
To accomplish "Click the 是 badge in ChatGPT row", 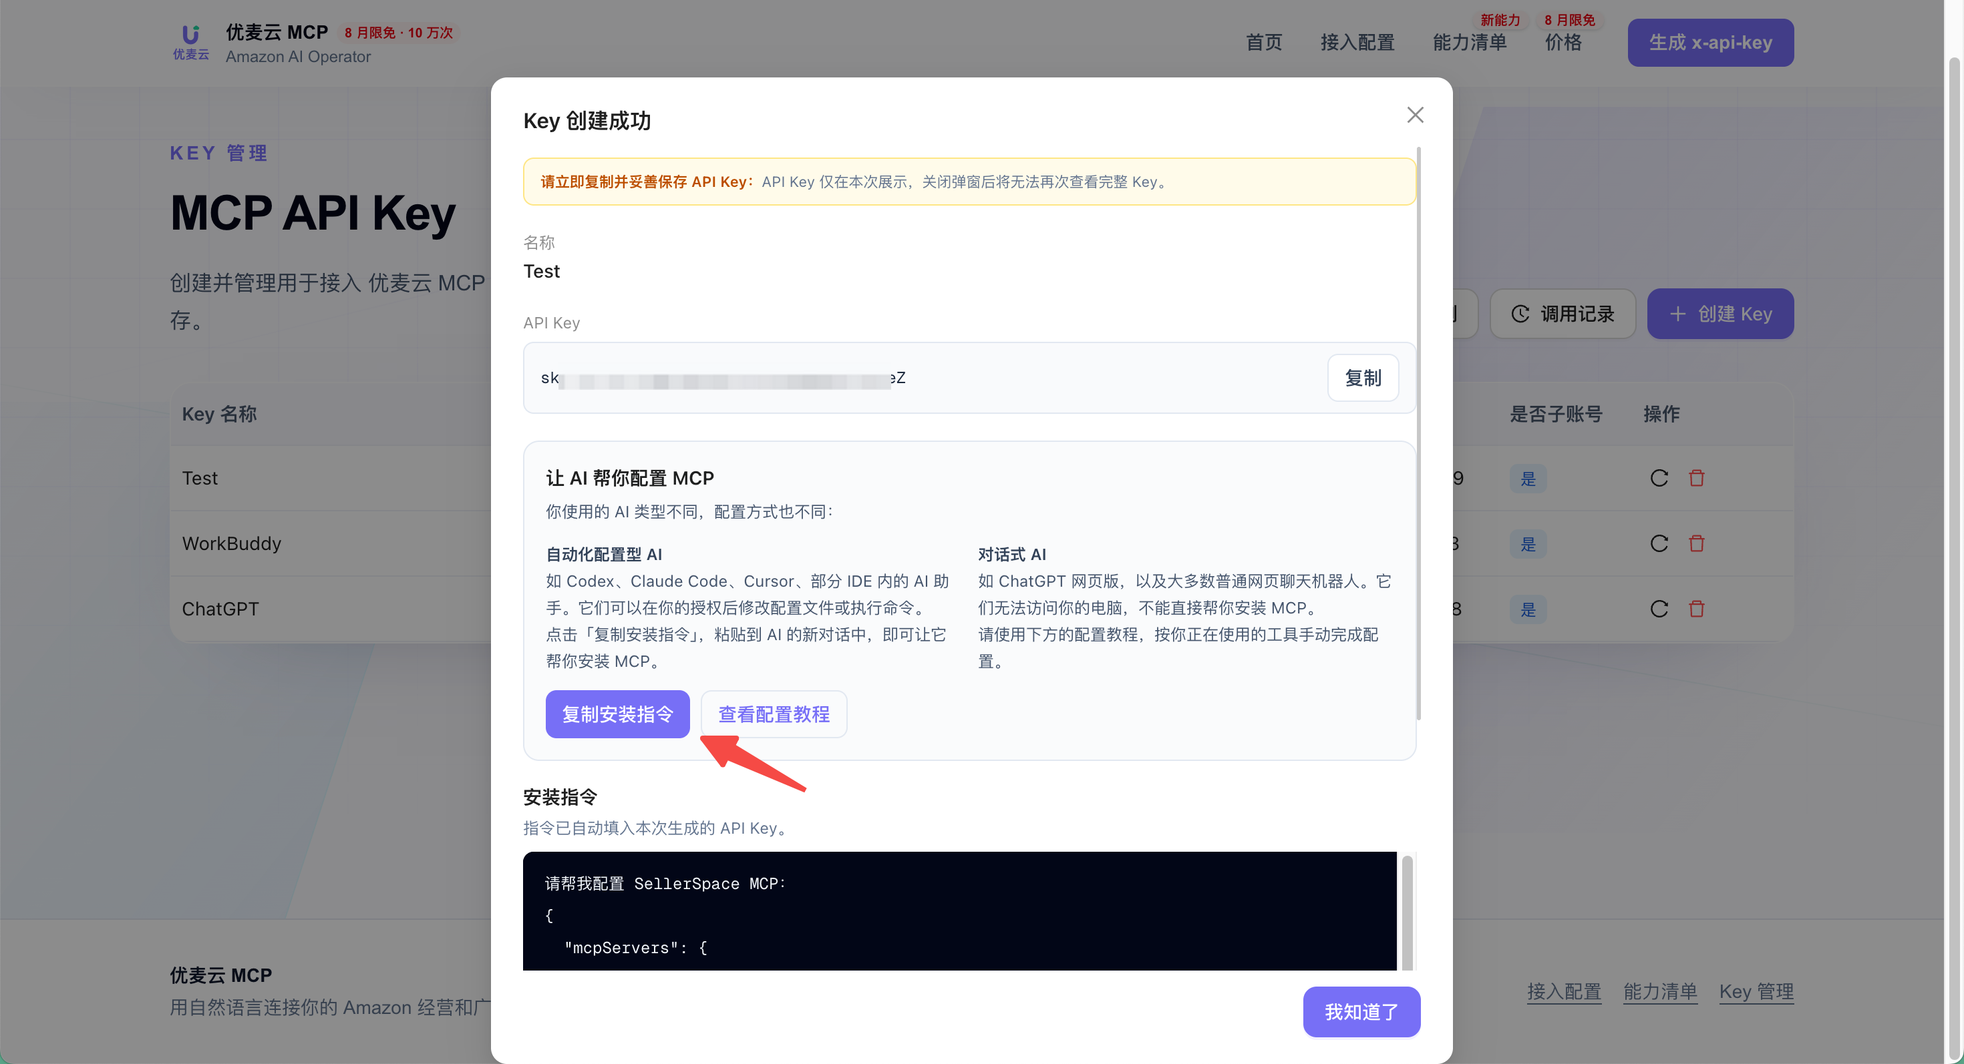I will pos(1528,610).
